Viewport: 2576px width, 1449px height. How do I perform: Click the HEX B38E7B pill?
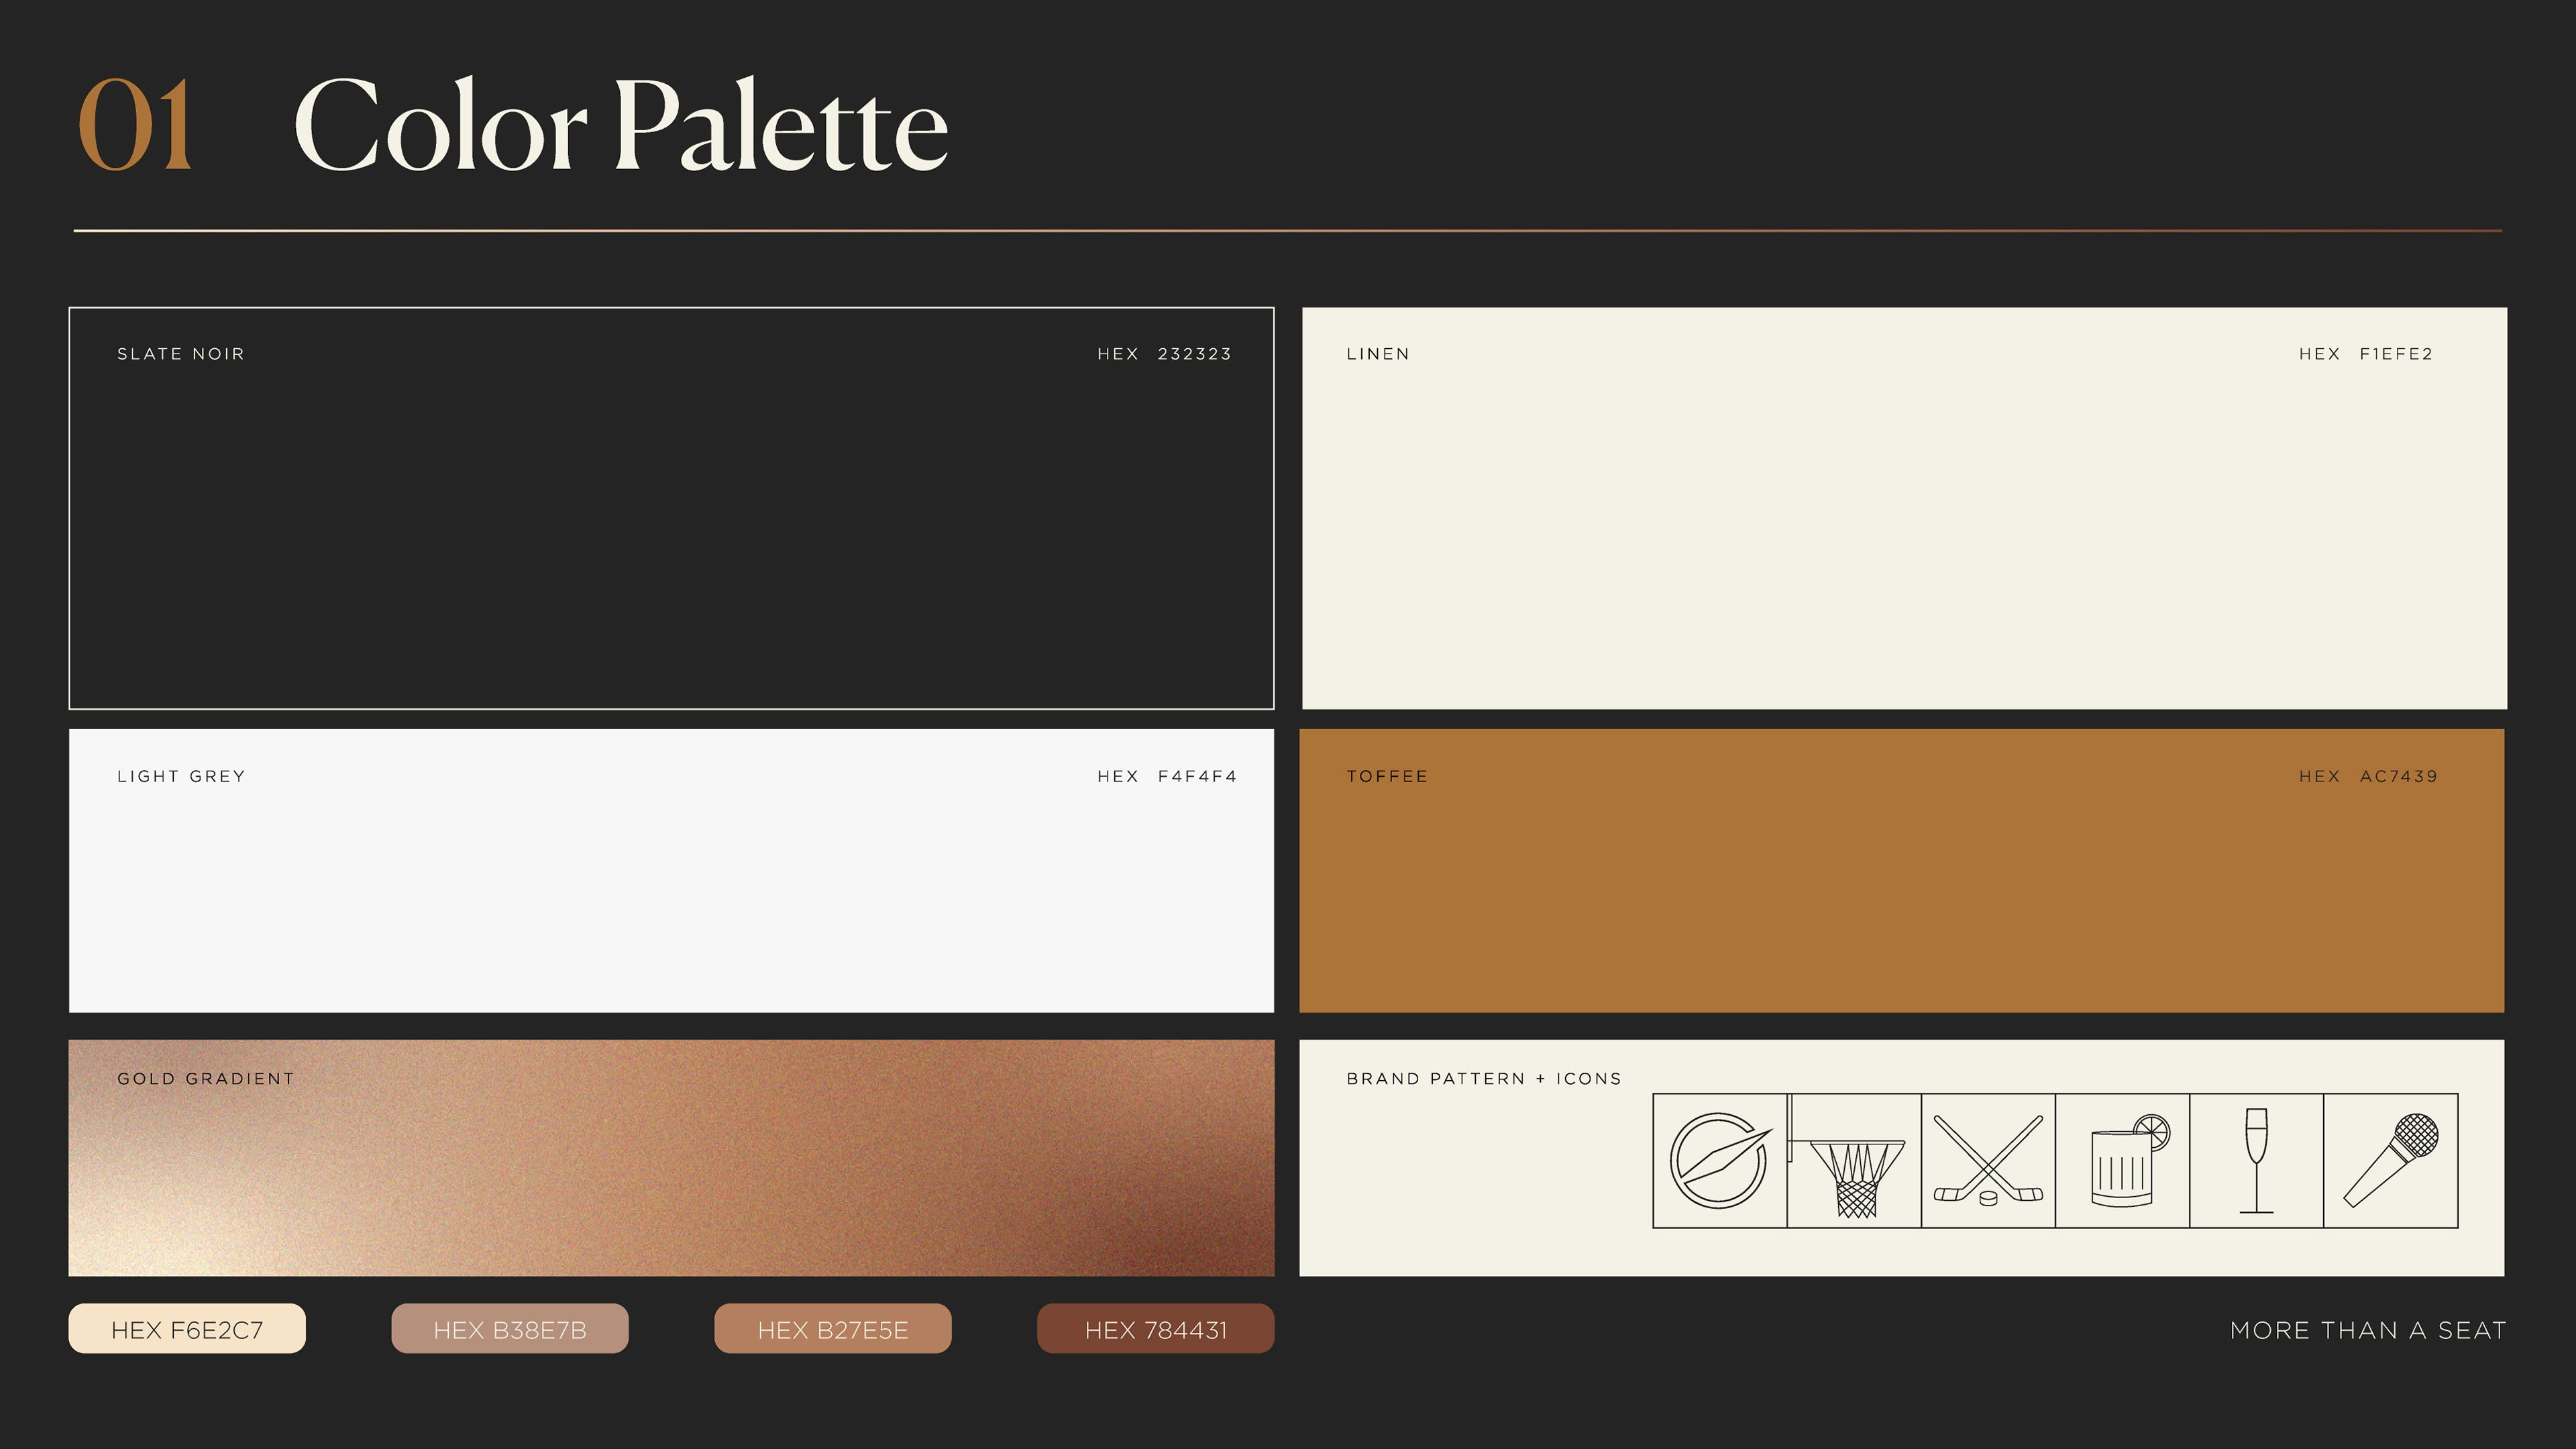[510, 1329]
